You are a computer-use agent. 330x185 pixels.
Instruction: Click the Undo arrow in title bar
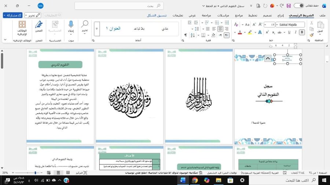(282, 5)
